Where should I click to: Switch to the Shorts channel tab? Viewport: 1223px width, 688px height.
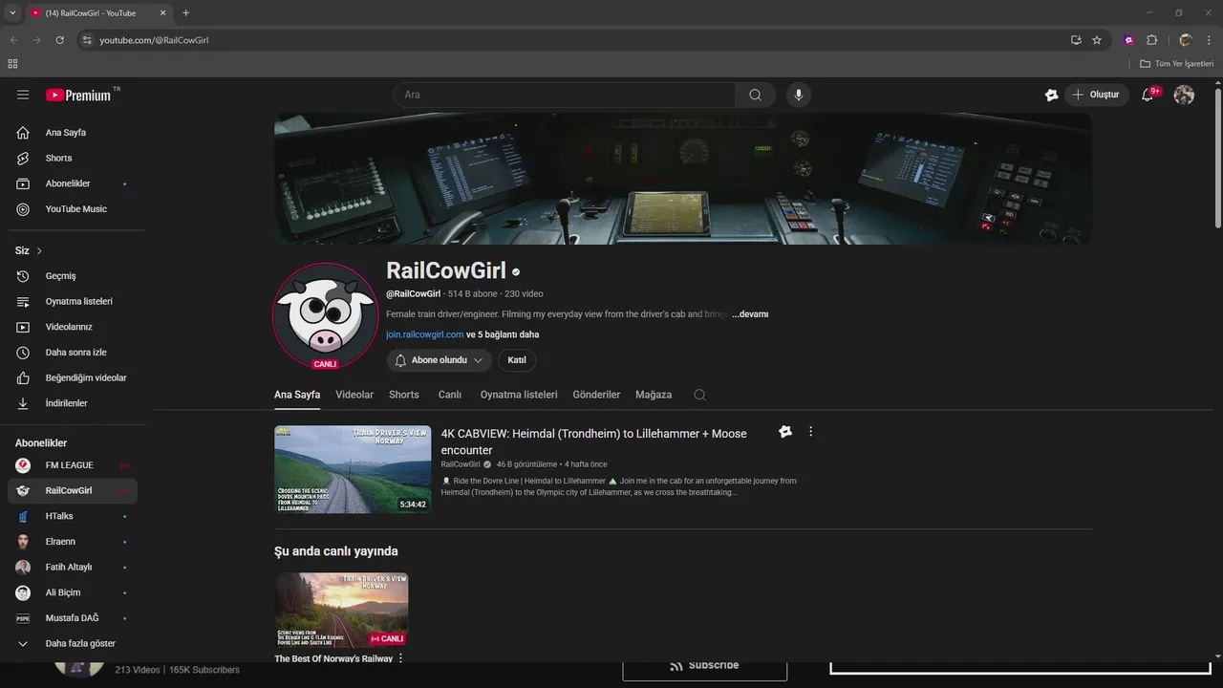coord(404,395)
